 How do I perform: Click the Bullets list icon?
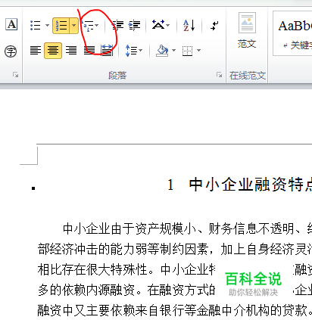pos(36,26)
